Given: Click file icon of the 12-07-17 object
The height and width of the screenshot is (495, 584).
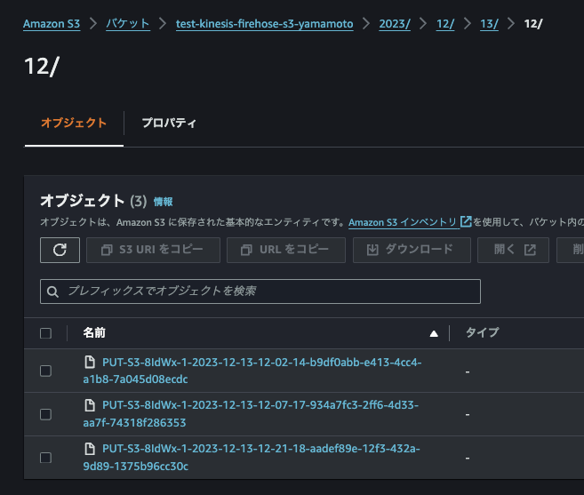Looking at the screenshot, I should pos(90,405).
